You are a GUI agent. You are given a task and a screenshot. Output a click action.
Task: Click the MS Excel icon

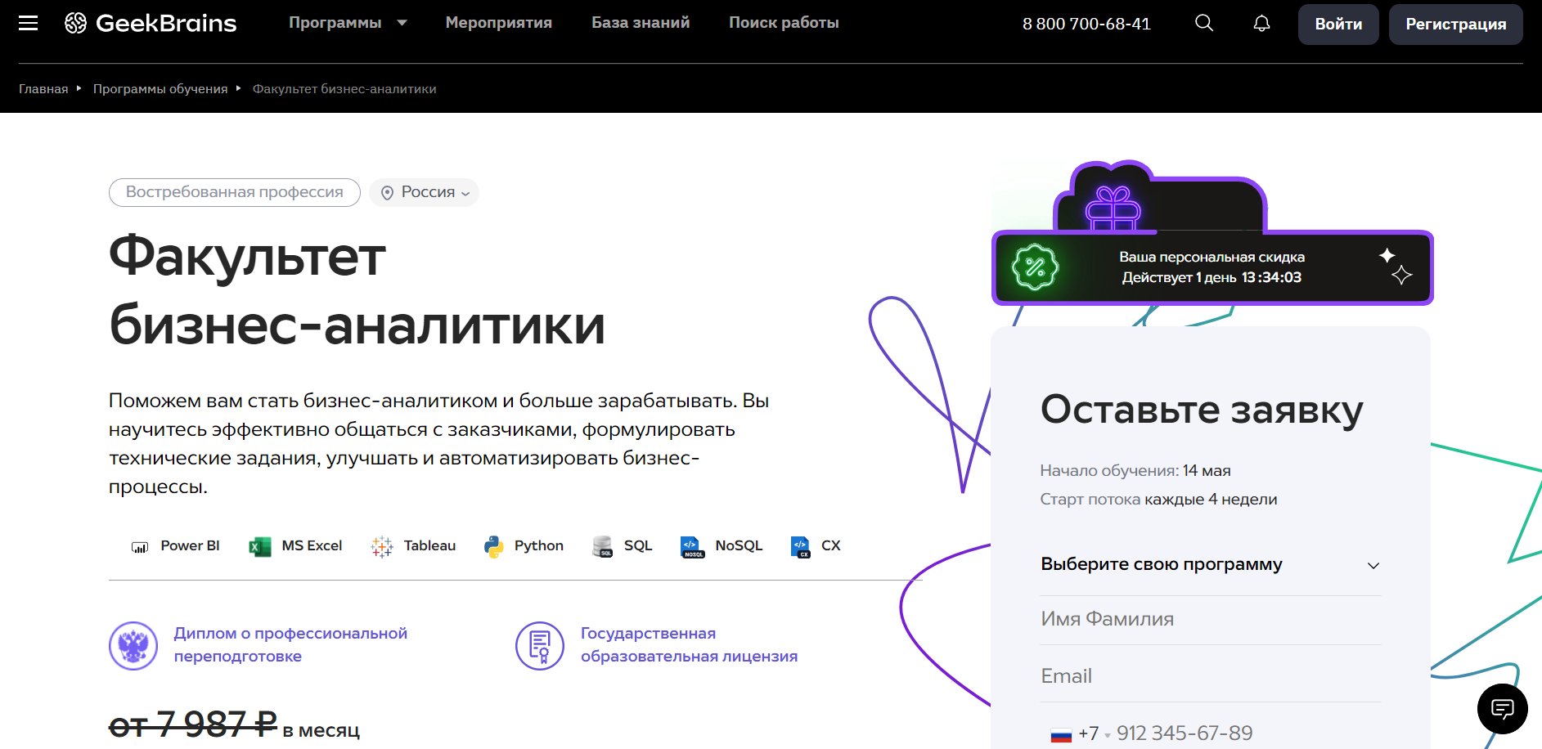(x=258, y=545)
